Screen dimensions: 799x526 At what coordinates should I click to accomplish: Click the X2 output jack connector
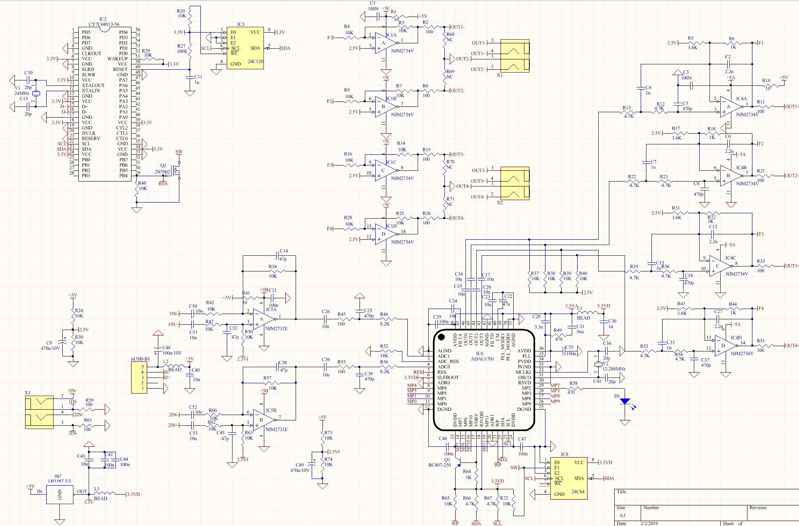(515, 184)
